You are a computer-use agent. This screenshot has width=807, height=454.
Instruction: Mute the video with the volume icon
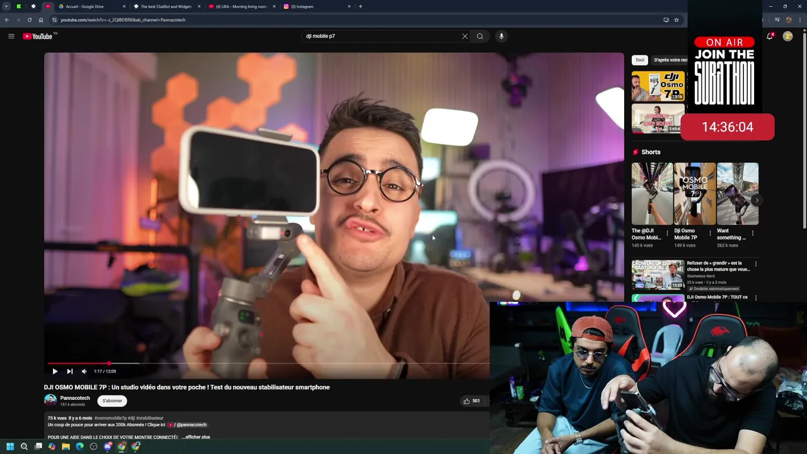(84, 371)
